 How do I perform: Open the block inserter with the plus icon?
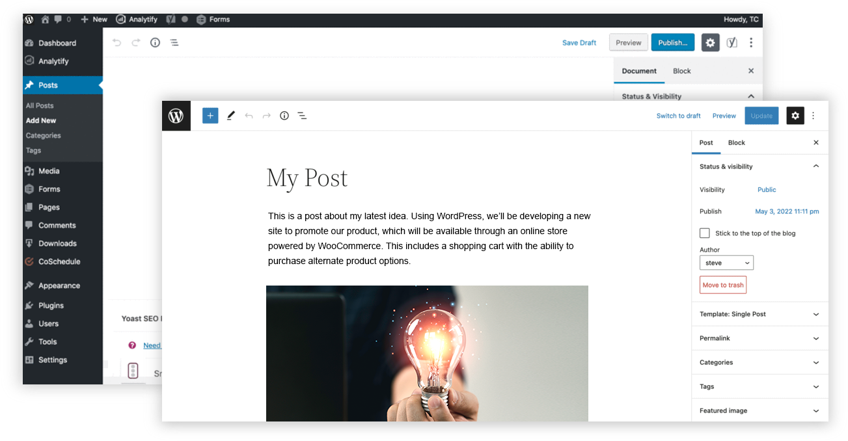pyautogui.click(x=210, y=115)
